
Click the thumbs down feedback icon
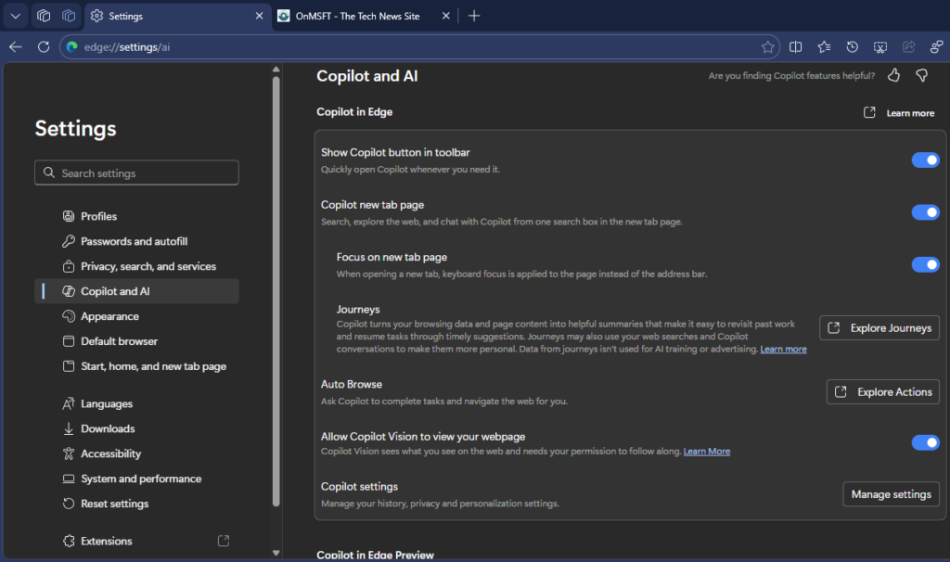pyautogui.click(x=921, y=75)
